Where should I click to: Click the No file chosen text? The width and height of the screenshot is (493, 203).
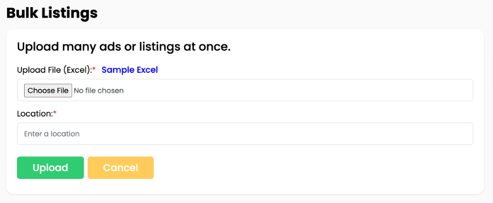99,90
